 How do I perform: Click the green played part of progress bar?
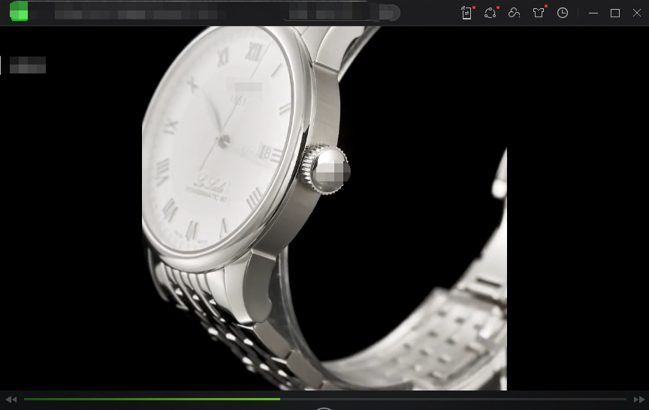pos(152,400)
